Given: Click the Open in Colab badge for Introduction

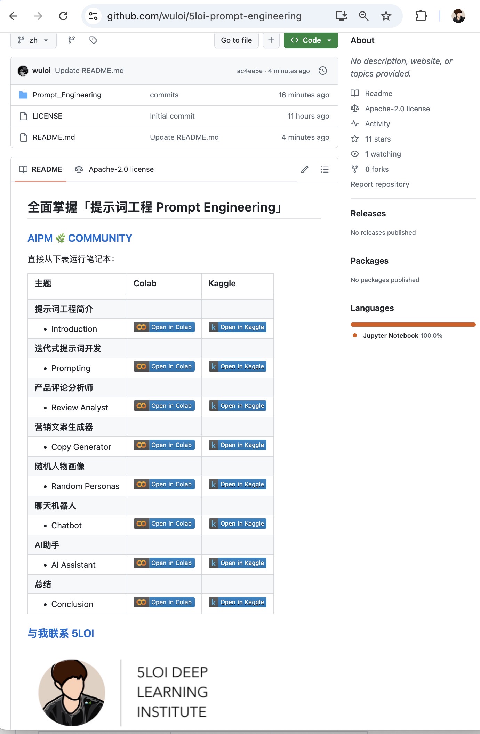Looking at the screenshot, I should coord(164,327).
